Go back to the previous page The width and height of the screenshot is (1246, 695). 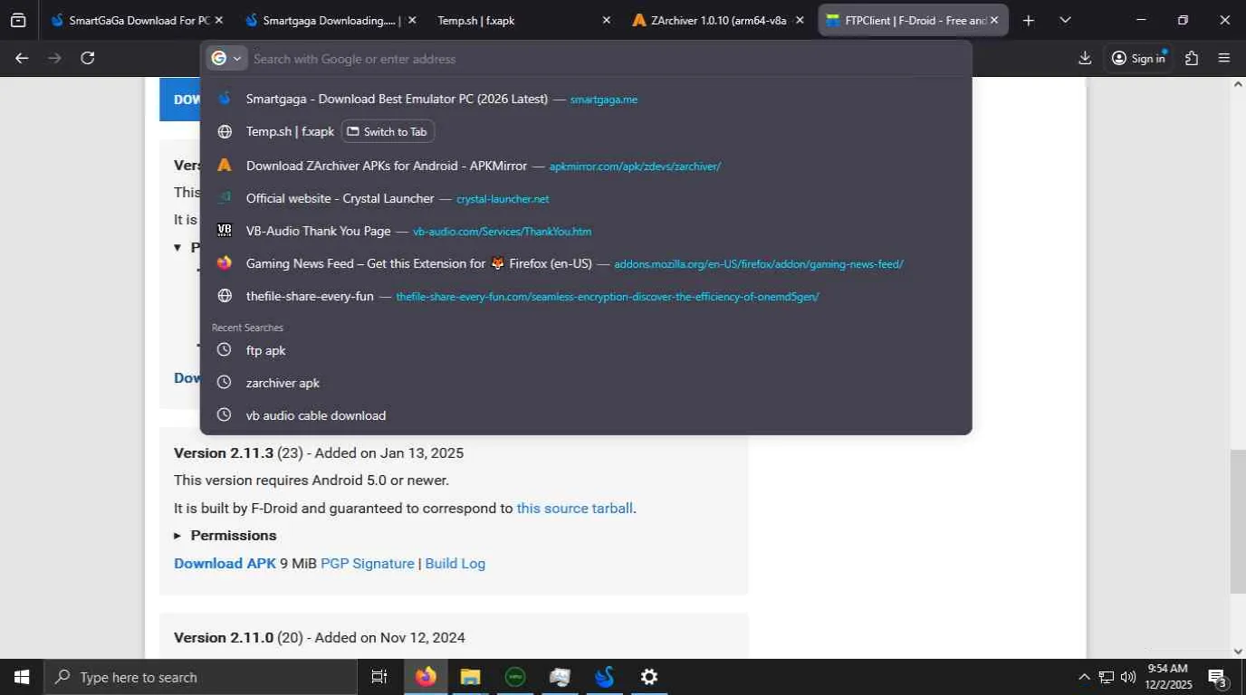click(22, 58)
